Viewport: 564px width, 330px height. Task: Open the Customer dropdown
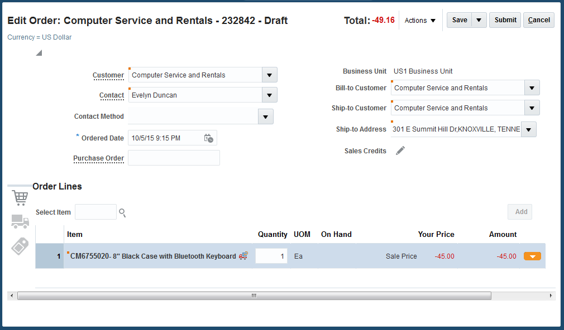click(269, 75)
